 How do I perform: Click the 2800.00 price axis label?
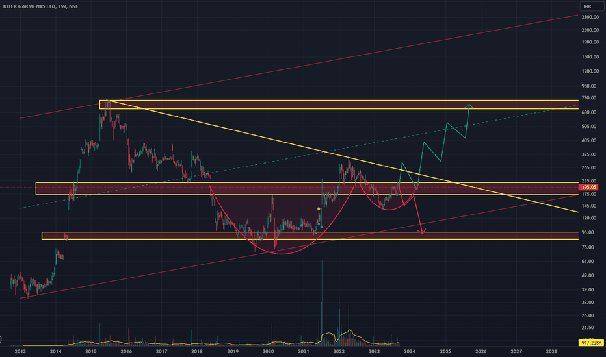(x=590, y=17)
